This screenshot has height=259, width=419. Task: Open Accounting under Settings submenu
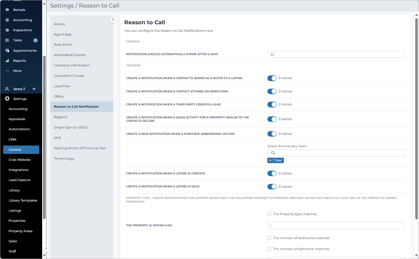(18, 109)
